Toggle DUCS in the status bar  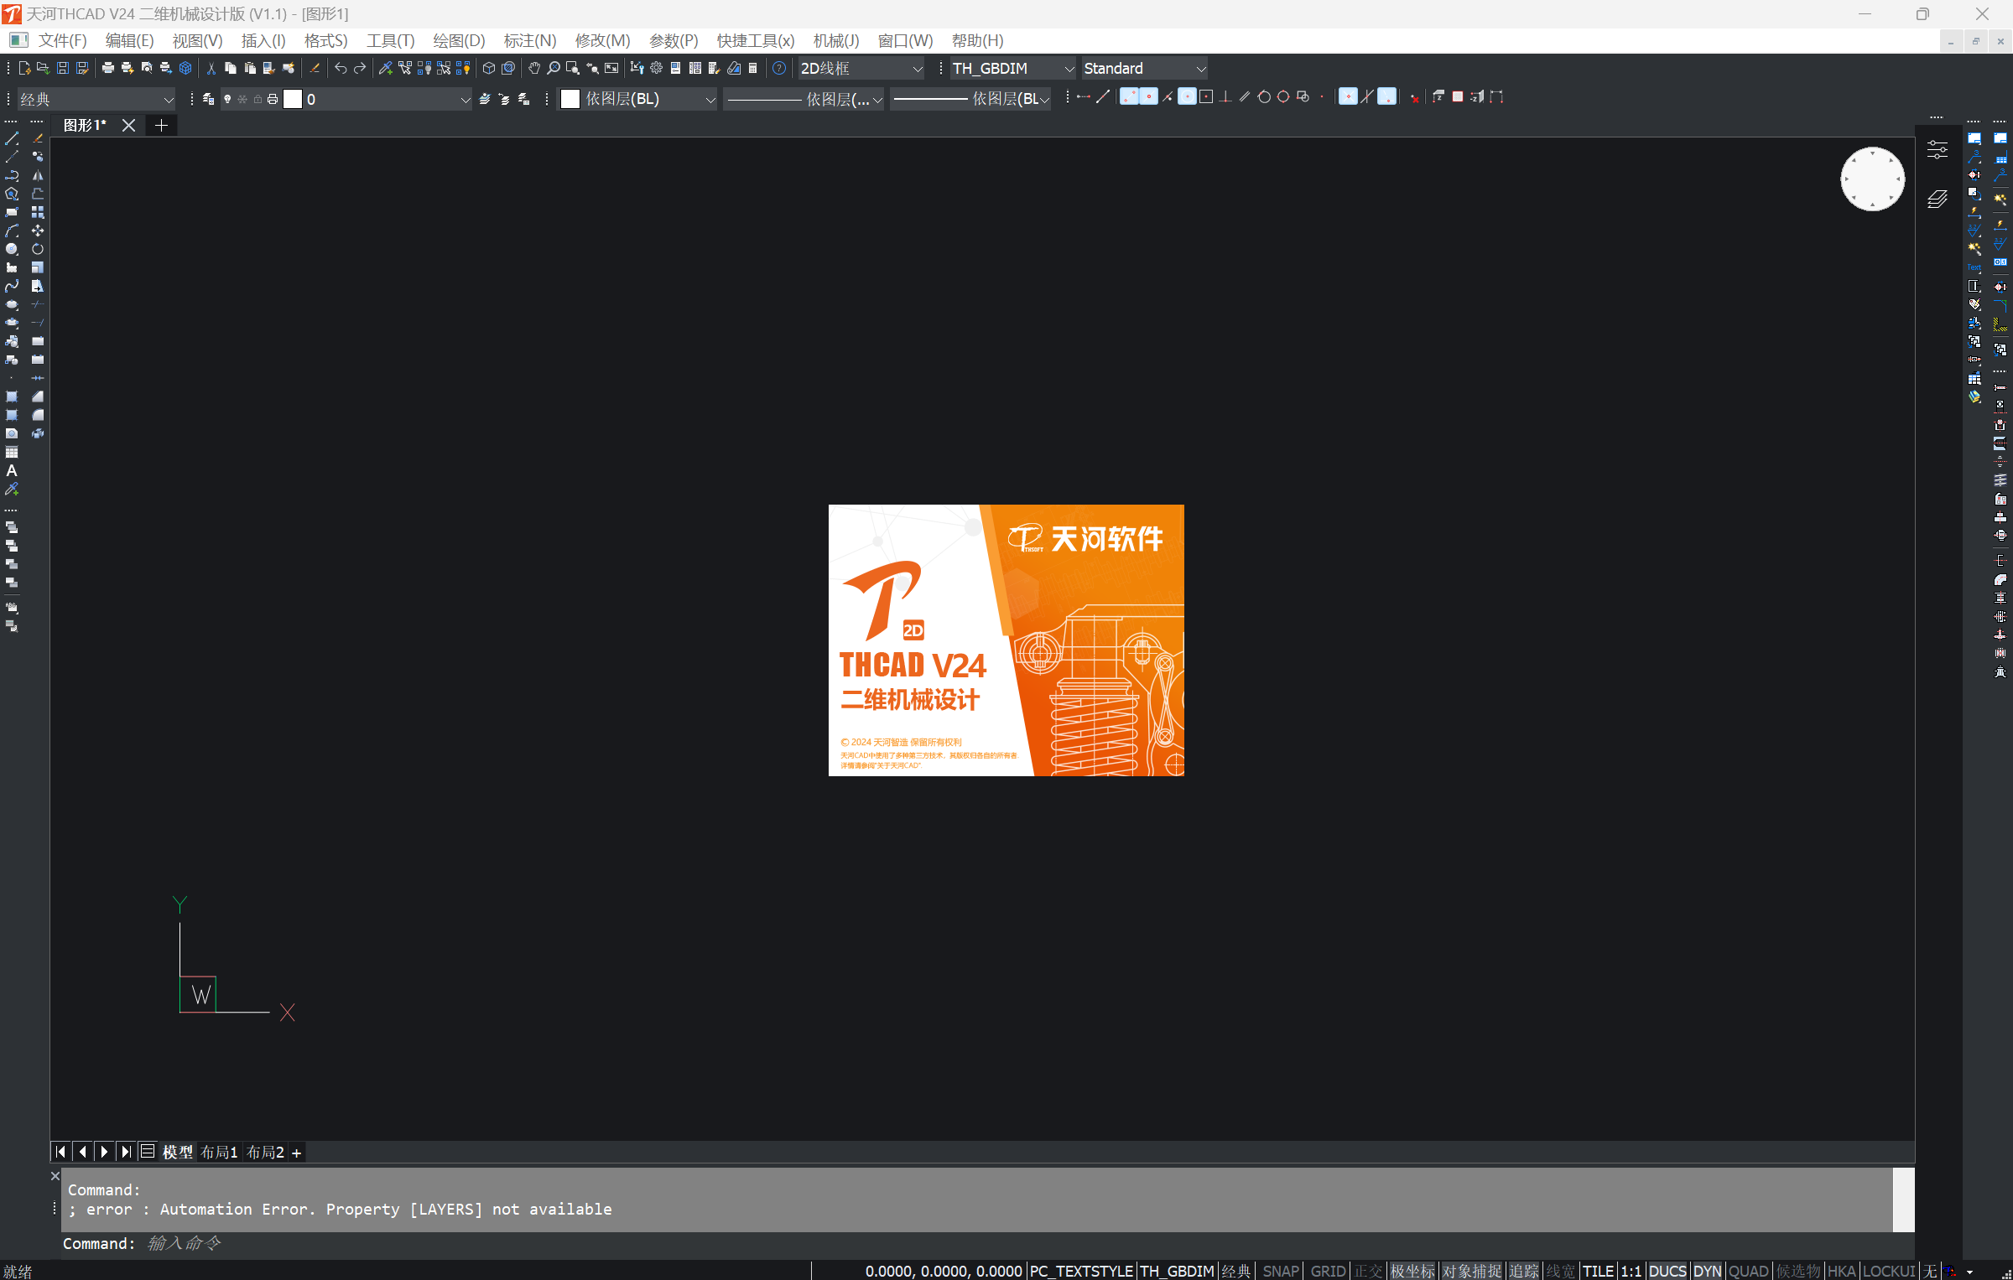click(1667, 1271)
